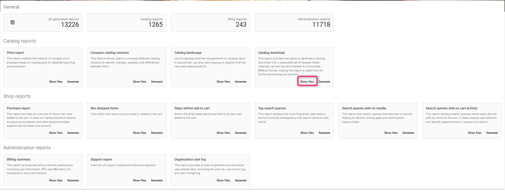Show files for Search queries with no cart activity
The height and width of the screenshot is (194, 505).
474,133
